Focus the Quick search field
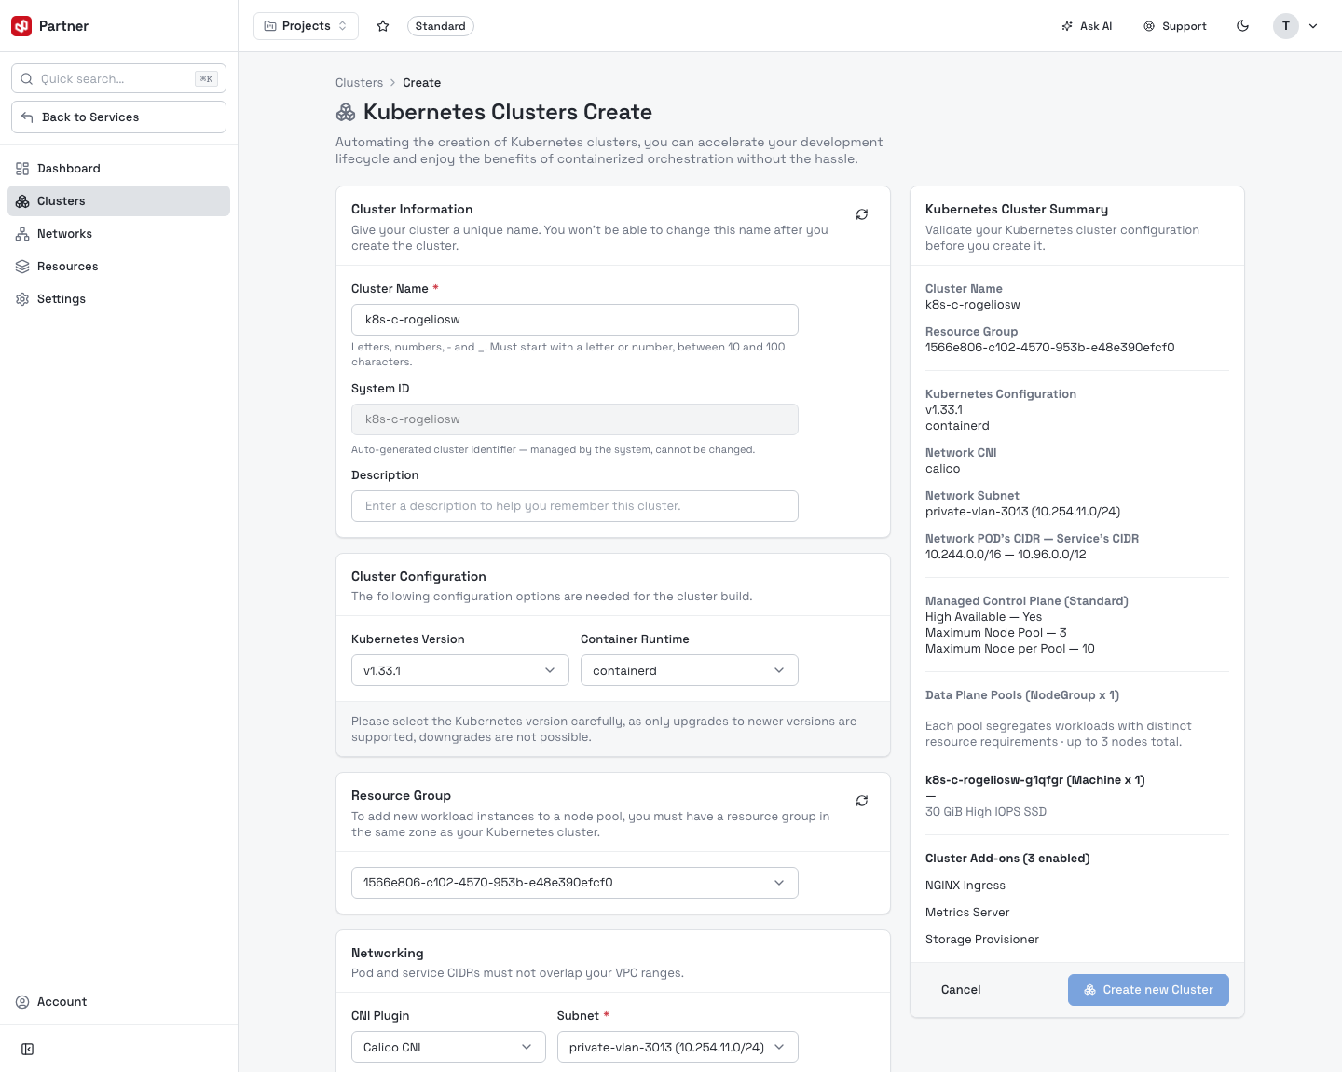Viewport: 1342px width, 1072px height. 118,79
